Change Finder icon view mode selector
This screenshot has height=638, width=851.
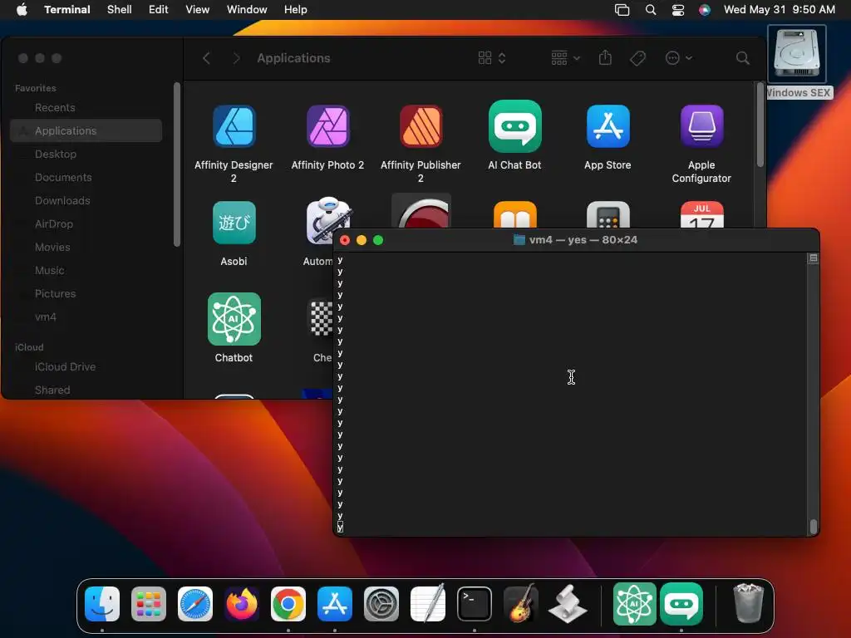click(492, 58)
